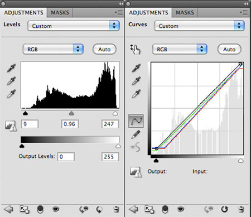
Task: Open RGB channel dropdown in Levels
Action: (x=53, y=49)
